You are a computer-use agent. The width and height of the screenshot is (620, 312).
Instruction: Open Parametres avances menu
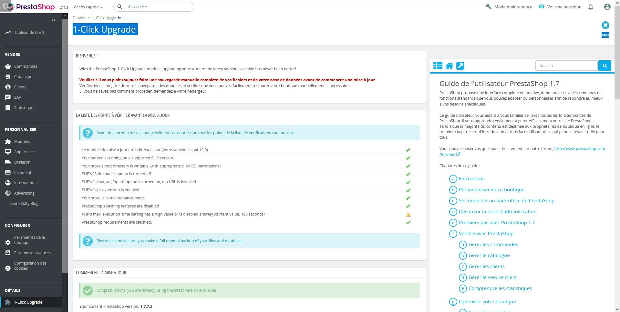32,253
